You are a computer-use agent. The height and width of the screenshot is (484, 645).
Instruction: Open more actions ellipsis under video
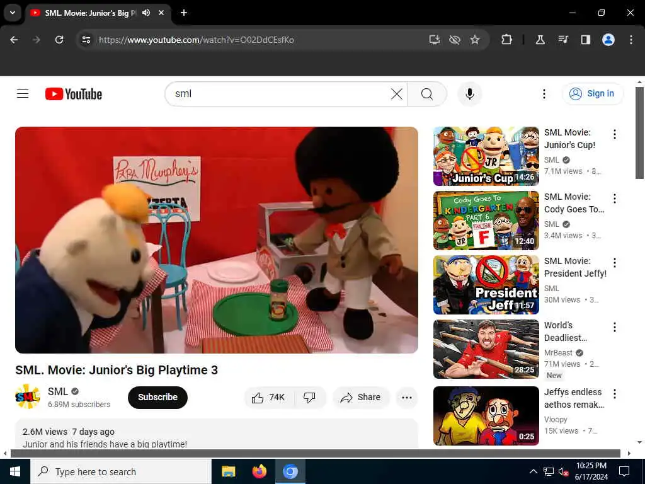click(x=407, y=397)
